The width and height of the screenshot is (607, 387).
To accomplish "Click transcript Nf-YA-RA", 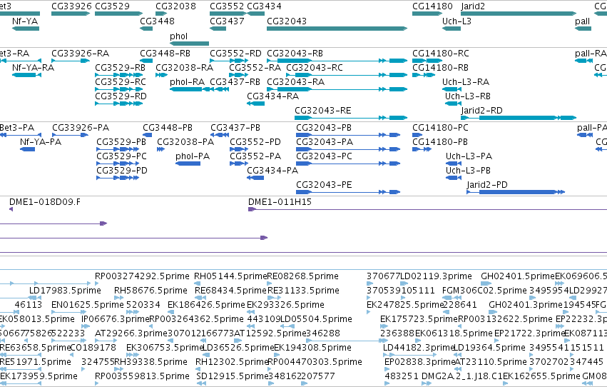I will coord(33,67).
